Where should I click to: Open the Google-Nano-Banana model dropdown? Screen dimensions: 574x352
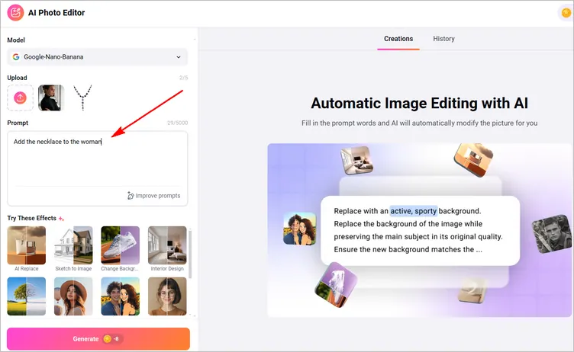click(x=98, y=57)
